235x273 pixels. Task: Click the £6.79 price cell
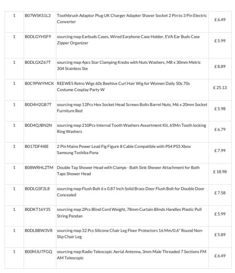(x=220, y=129)
